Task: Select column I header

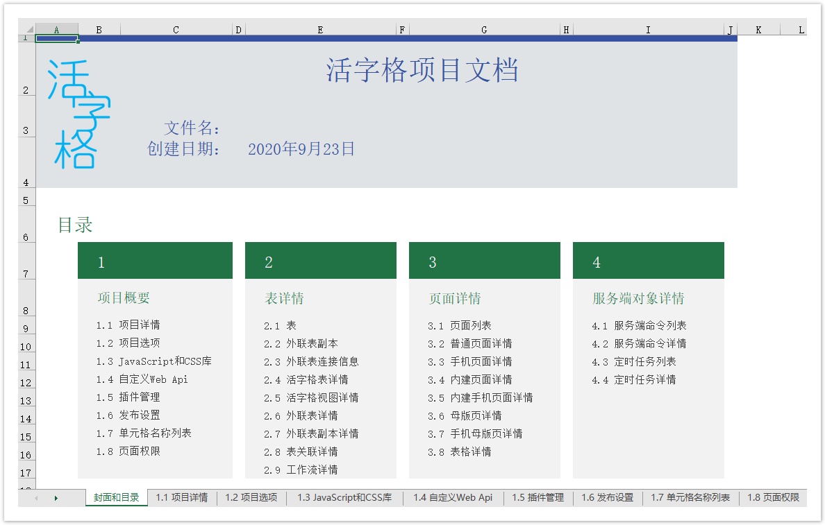Action: pyautogui.click(x=648, y=30)
